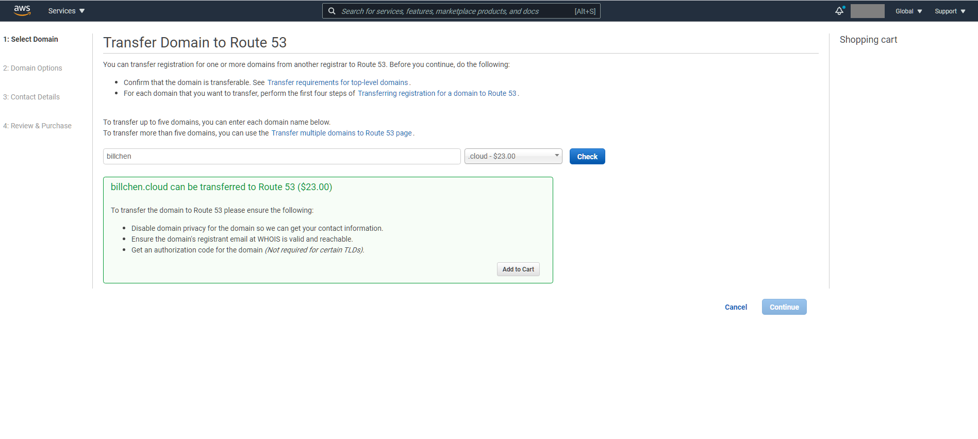Click the domain name input containing billchen
The image size is (978, 439).
click(281, 156)
